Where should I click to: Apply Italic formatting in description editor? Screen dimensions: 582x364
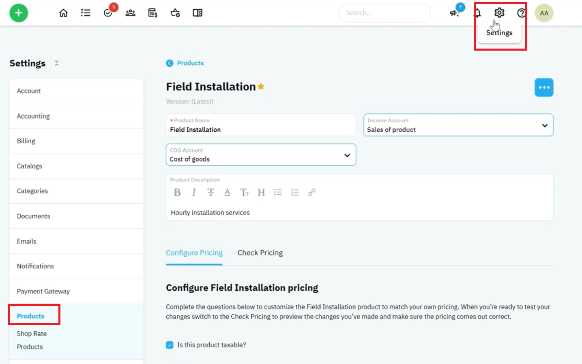coord(194,192)
